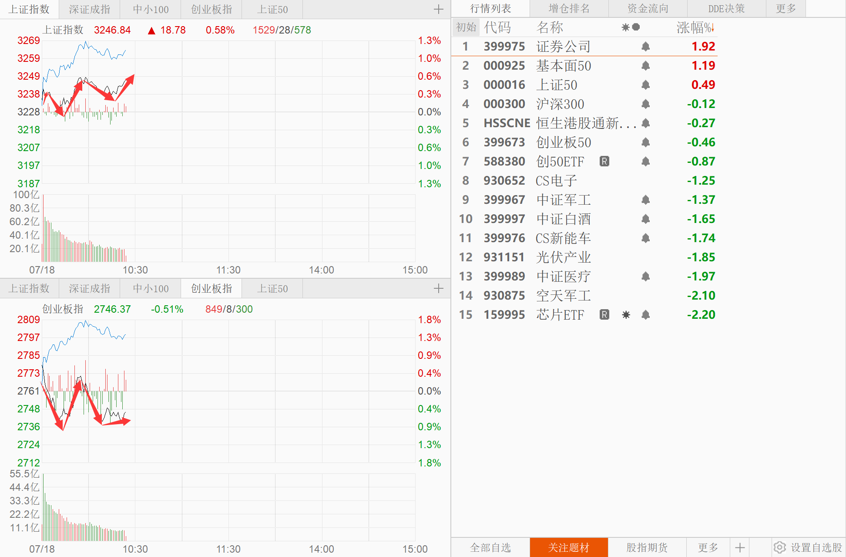Switch upper chart to the 上证50 tab
The image size is (846, 557).
pyautogui.click(x=272, y=9)
